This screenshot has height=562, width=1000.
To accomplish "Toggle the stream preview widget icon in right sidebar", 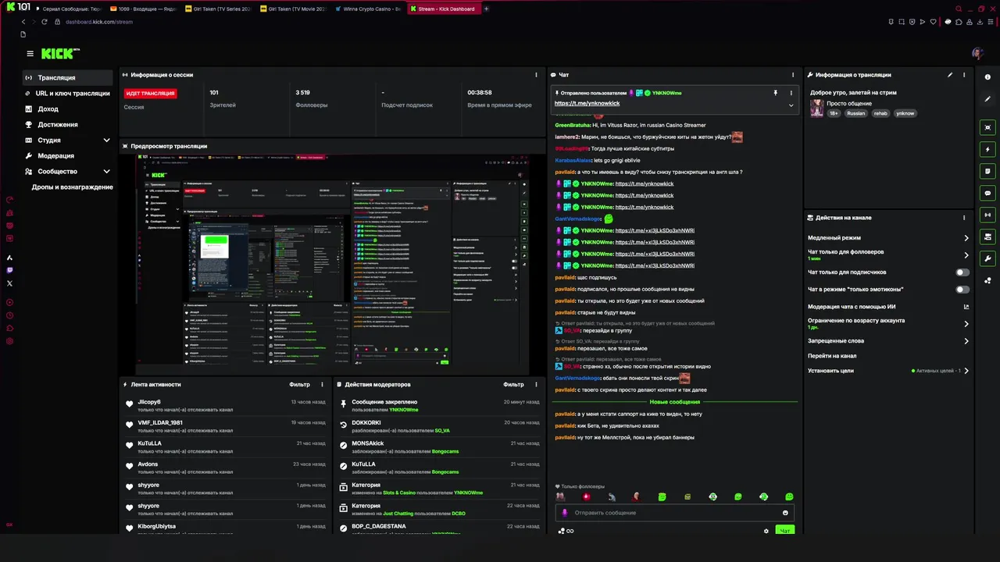I will coord(987,127).
